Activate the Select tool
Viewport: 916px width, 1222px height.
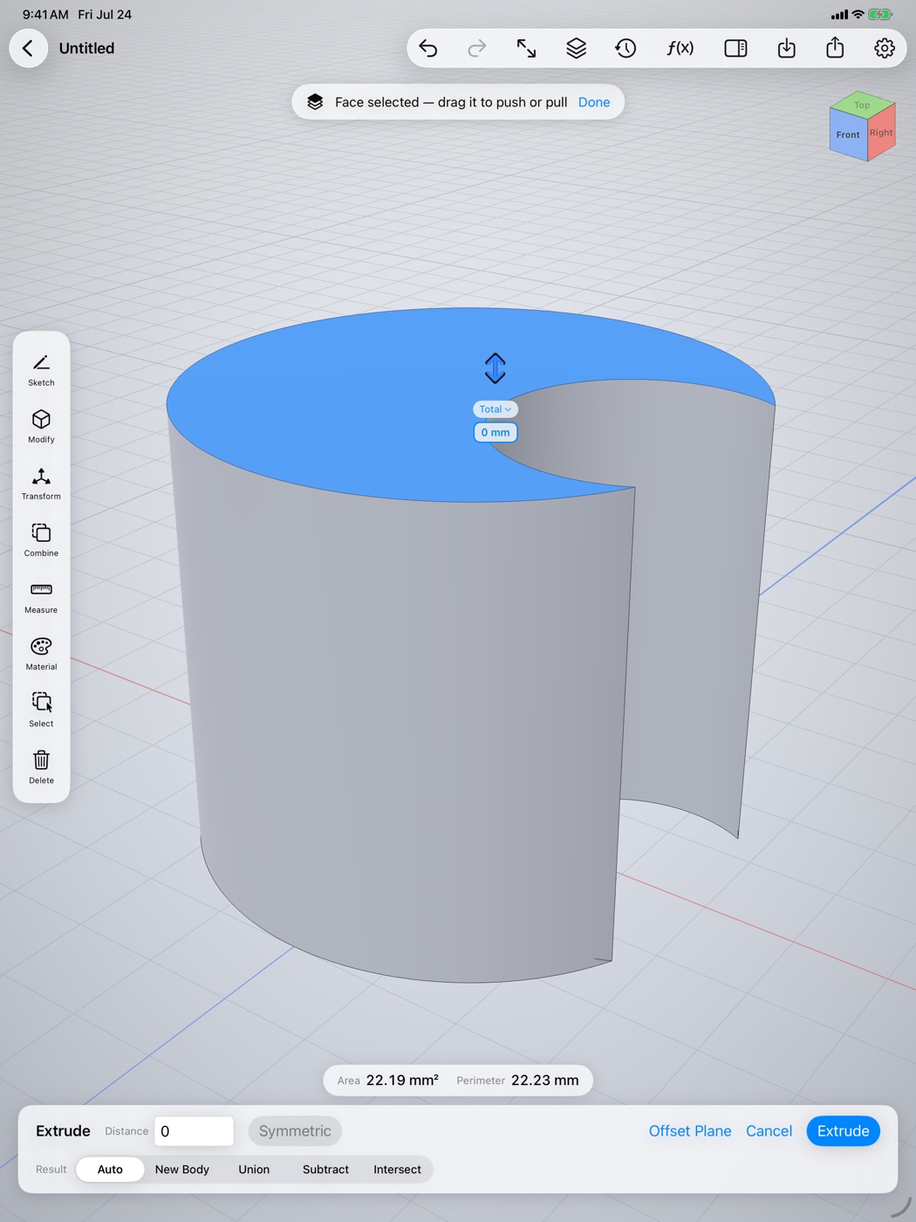[41, 710]
